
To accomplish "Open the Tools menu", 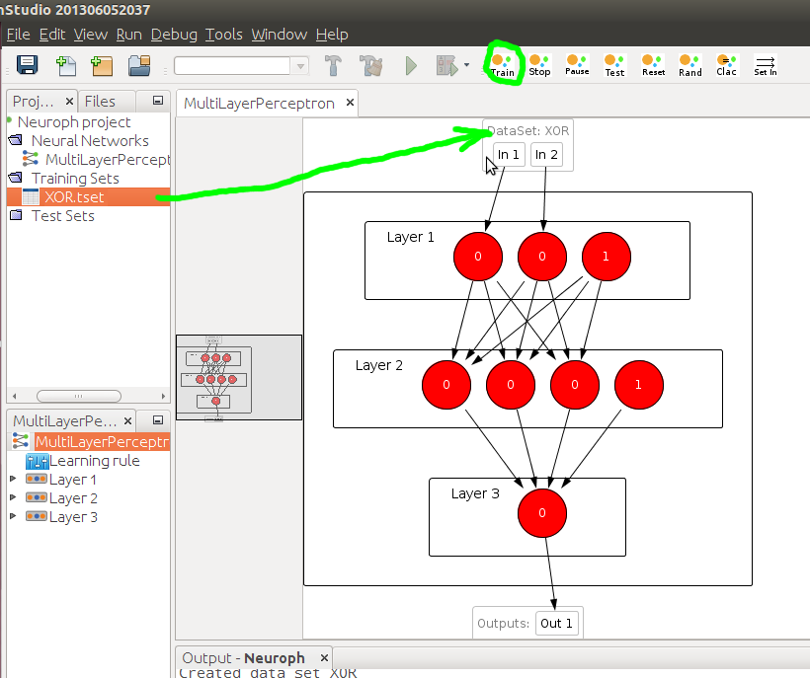I will [x=223, y=34].
